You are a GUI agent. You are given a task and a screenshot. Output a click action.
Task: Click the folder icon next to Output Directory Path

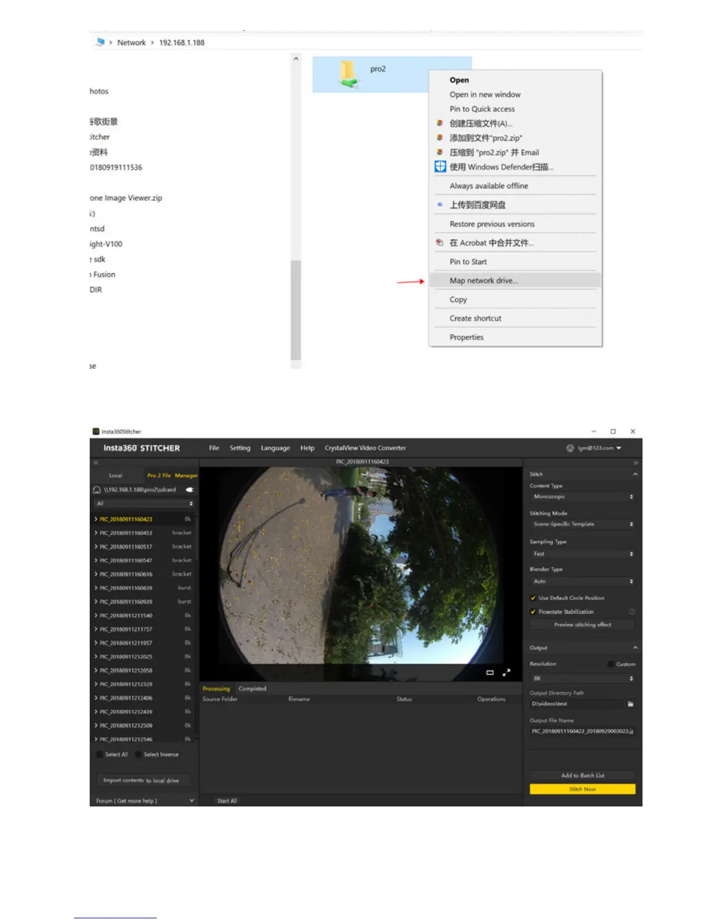[x=630, y=704]
